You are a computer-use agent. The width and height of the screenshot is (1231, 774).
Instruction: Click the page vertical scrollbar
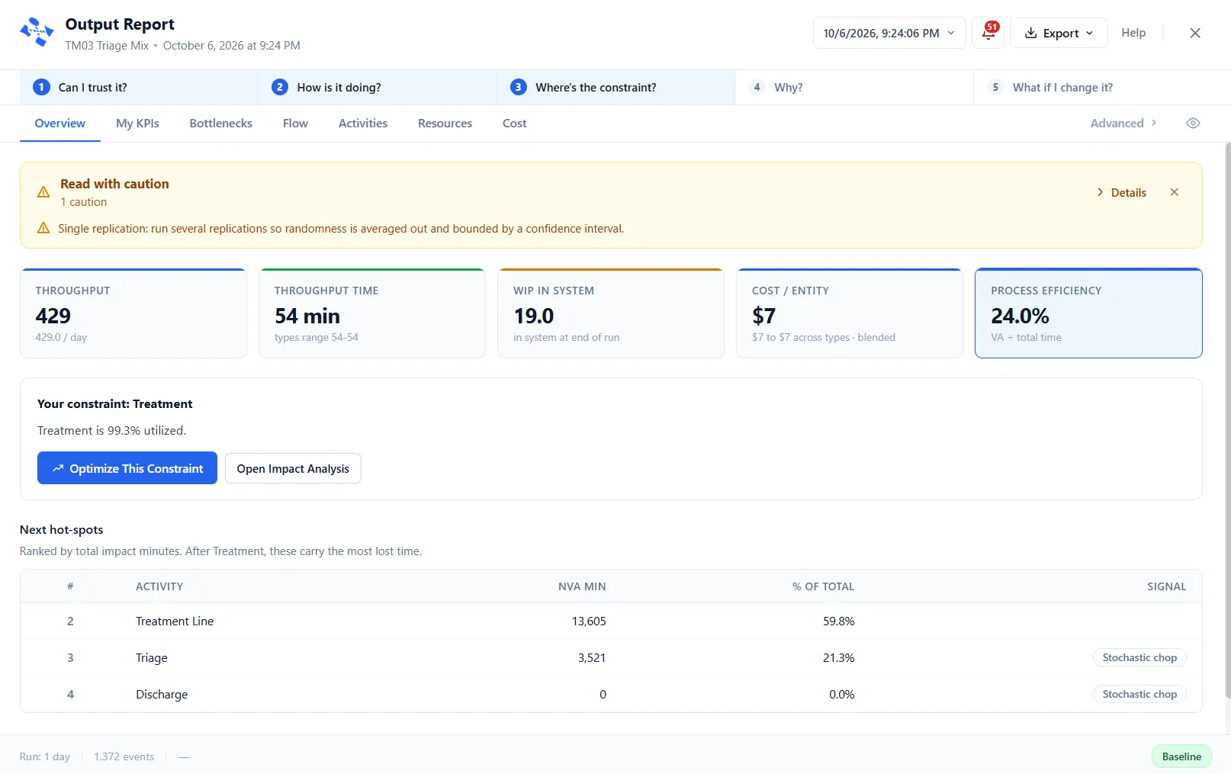click(x=1227, y=419)
